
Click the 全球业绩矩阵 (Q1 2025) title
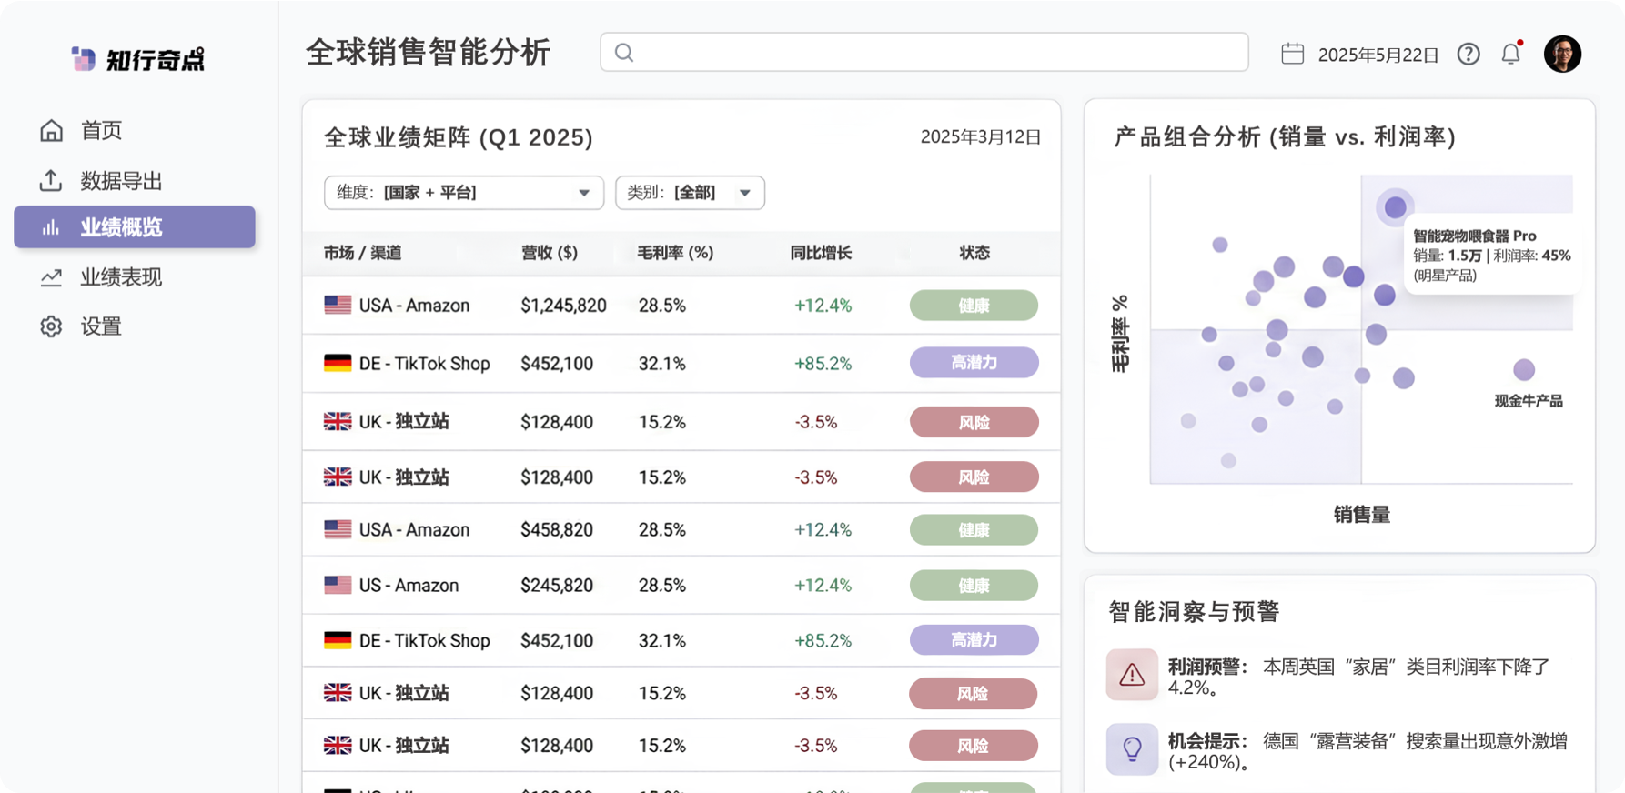point(459,137)
